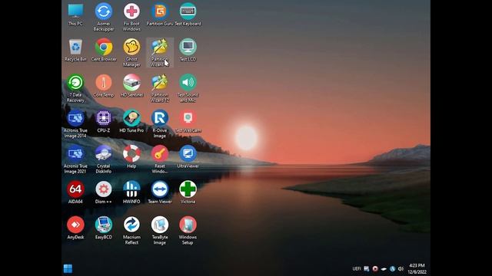The height and width of the screenshot is (276, 492).
Task: Launch Reset Windows password tool icon
Action: (x=160, y=159)
